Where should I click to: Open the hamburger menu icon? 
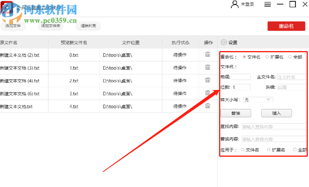pyautogui.click(x=267, y=4)
